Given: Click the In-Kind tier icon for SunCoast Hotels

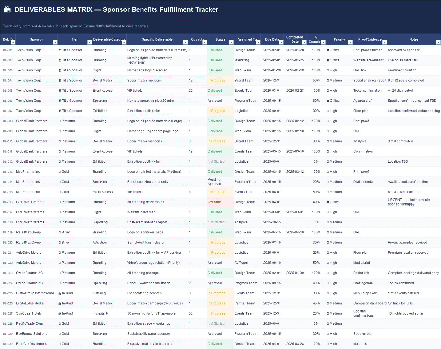Looking at the screenshot, I should pos(60,313).
